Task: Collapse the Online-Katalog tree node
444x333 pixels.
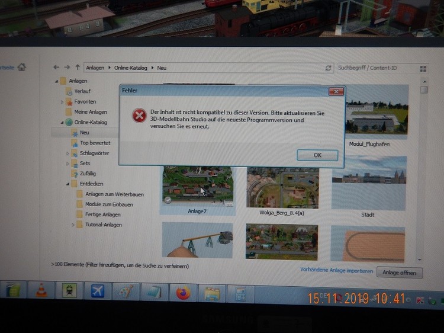Action: [62, 123]
